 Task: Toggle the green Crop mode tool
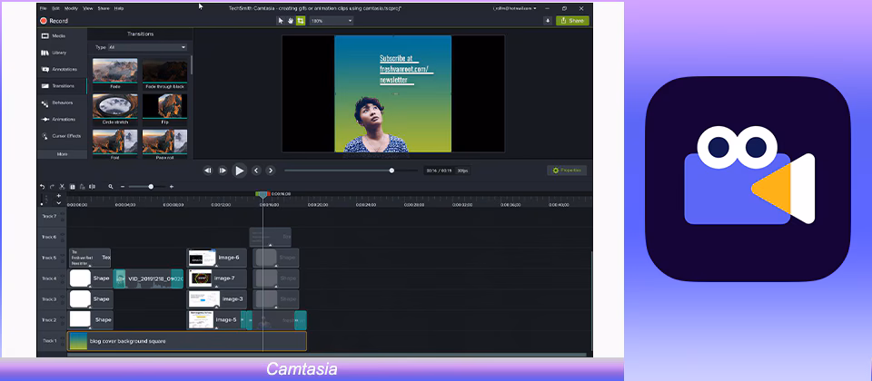[301, 21]
